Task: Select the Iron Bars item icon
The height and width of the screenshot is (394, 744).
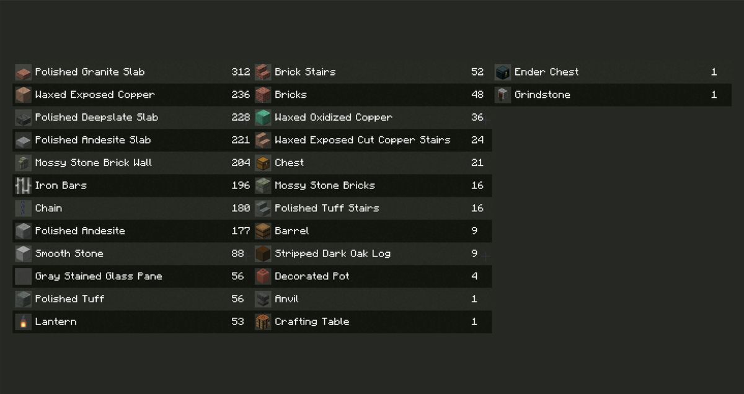Action: tap(23, 186)
